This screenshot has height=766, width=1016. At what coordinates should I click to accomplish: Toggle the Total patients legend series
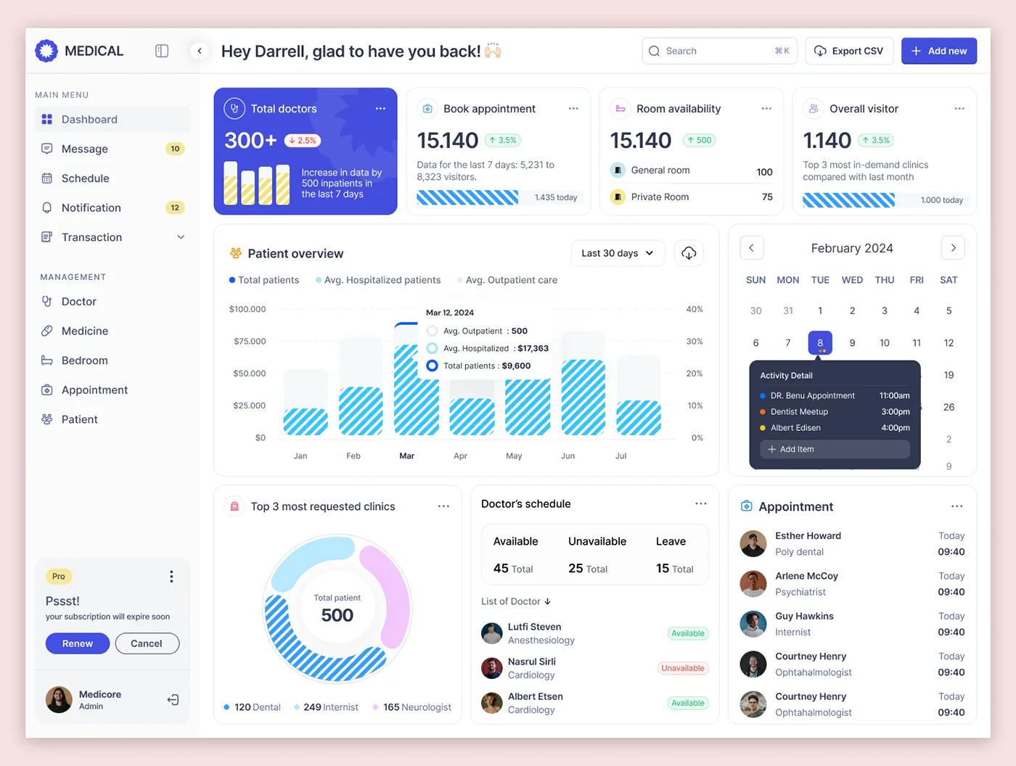[x=264, y=280]
